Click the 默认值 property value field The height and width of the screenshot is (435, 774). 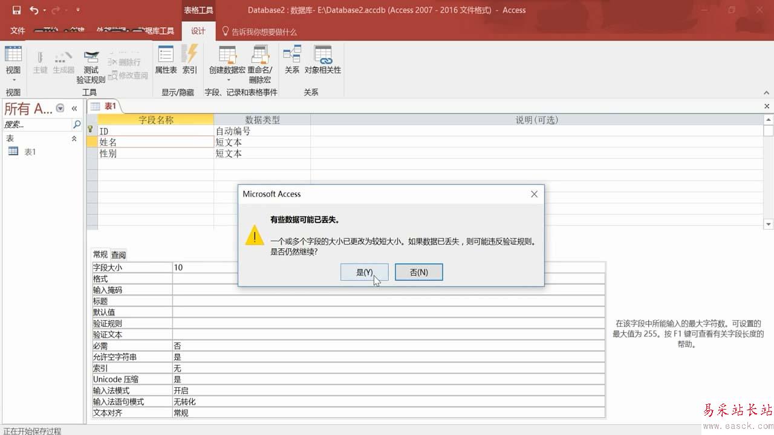[389, 312]
